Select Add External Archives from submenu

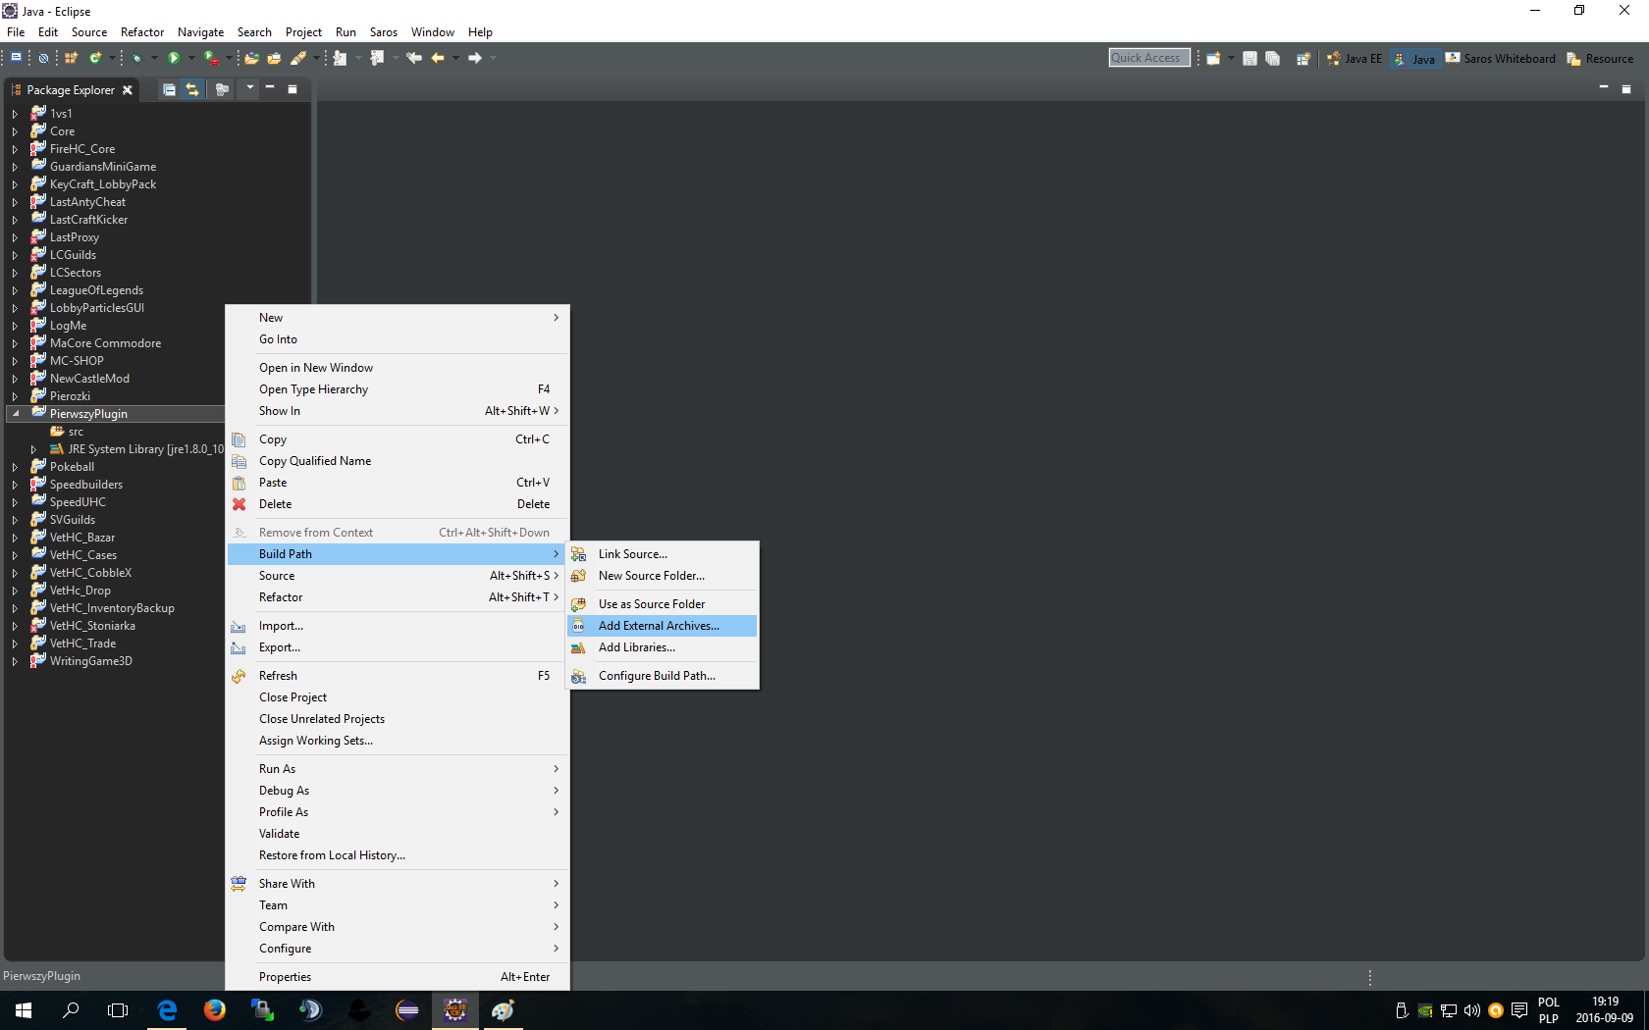coord(659,626)
